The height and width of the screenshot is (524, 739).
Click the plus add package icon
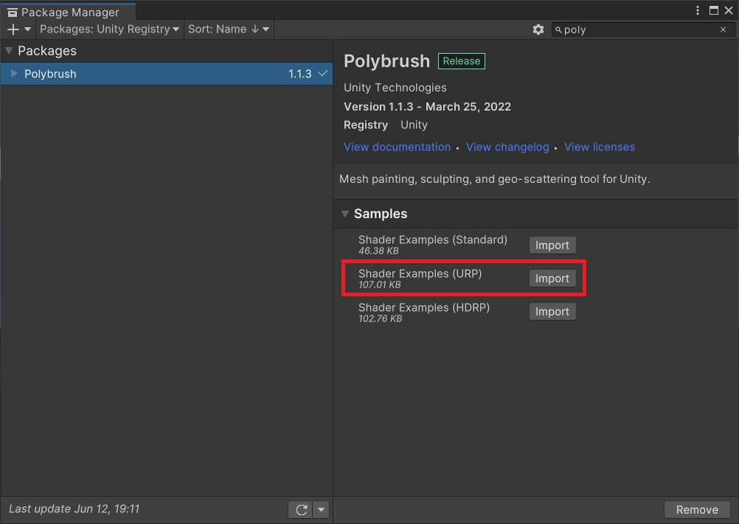point(13,29)
